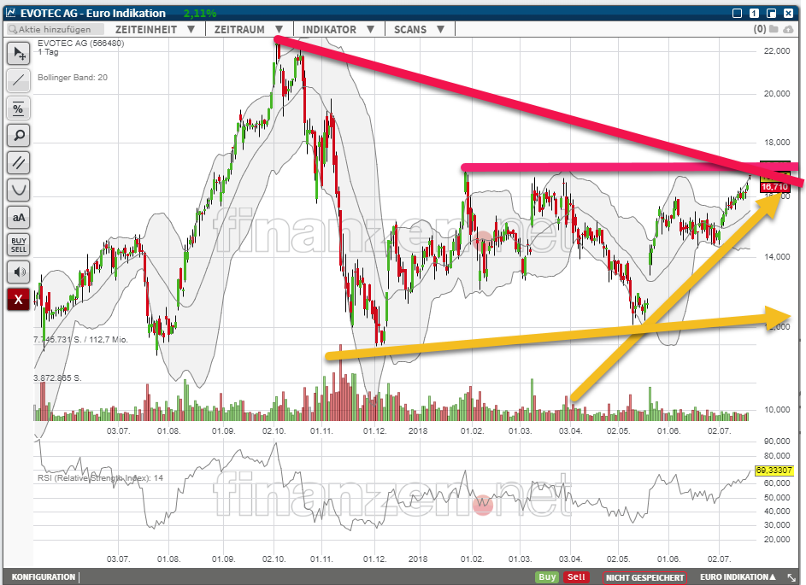806x585 pixels.
Task: Click the green Buy button
Action: tap(546, 576)
